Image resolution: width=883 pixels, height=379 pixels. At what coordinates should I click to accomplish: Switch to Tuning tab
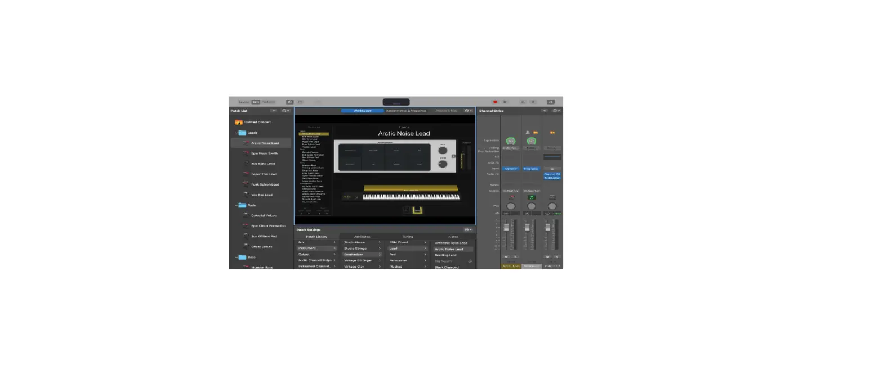tap(408, 237)
